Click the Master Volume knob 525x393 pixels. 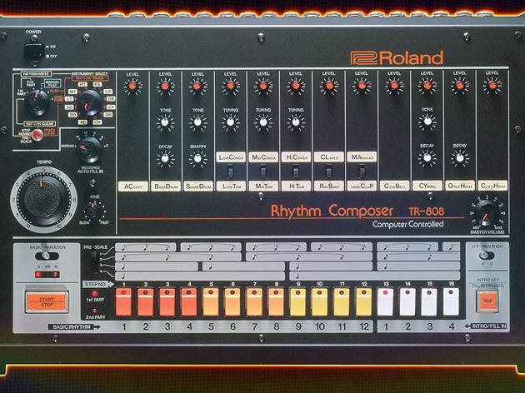(x=487, y=212)
